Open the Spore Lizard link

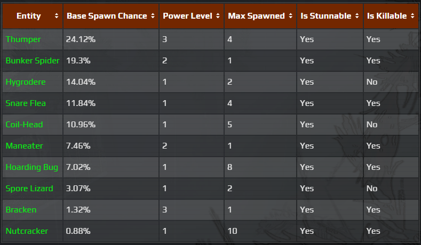coord(29,189)
